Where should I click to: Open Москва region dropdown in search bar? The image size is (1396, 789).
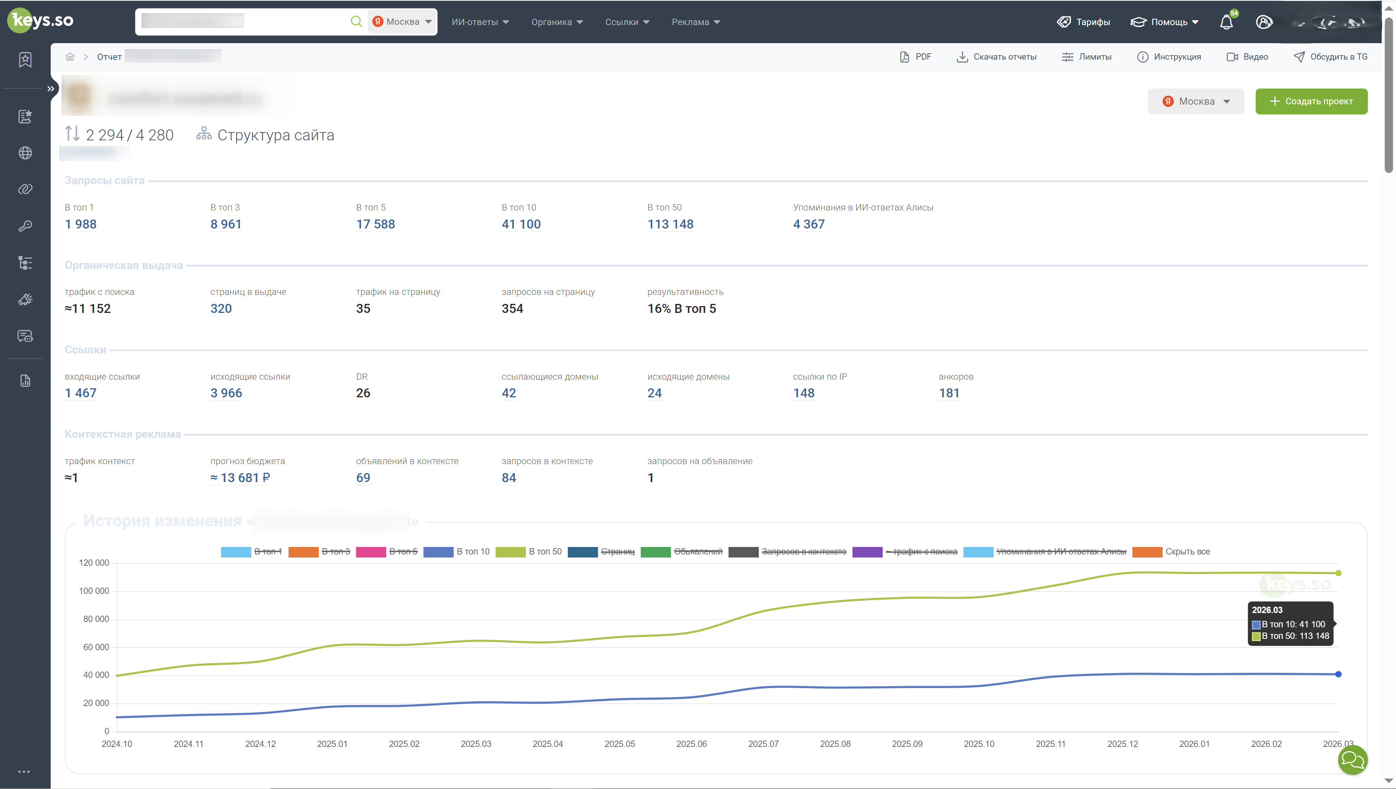click(x=402, y=22)
